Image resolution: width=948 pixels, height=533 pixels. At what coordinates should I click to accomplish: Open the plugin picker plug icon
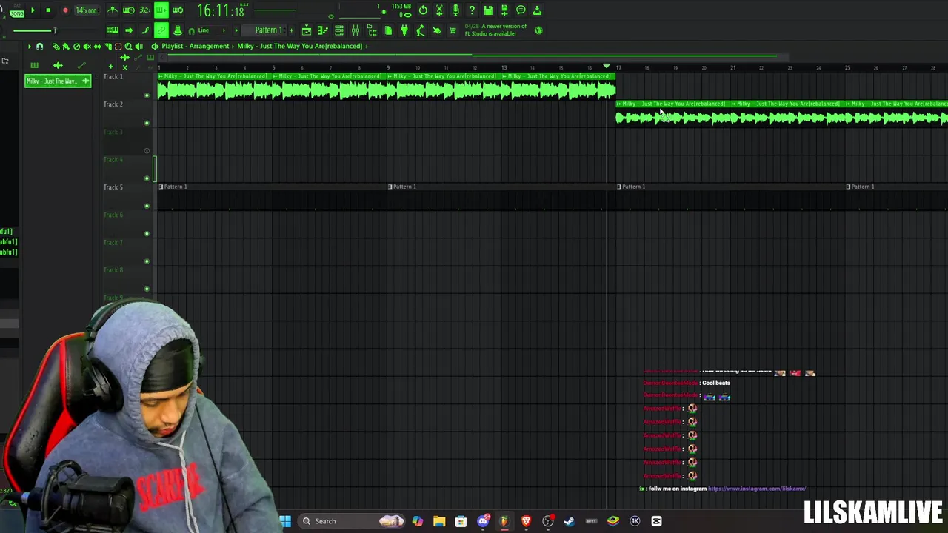404,30
